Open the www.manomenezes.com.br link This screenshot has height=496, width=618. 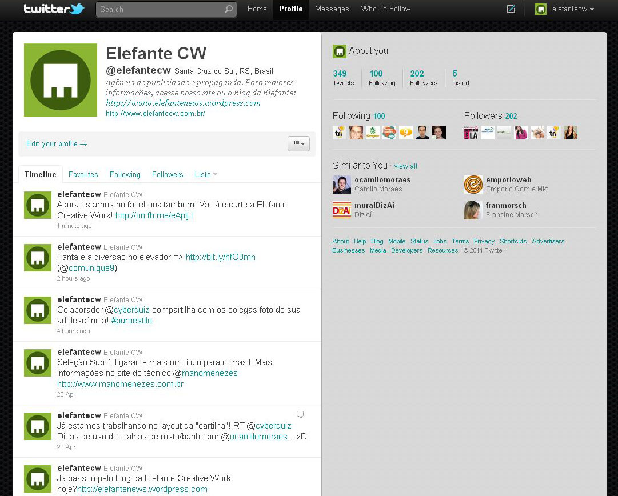120,384
